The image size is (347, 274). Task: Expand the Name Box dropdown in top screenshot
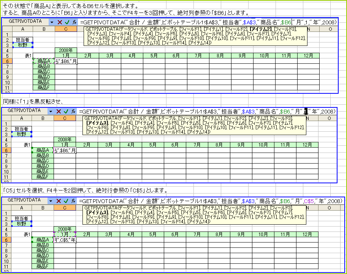[x=52, y=22]
